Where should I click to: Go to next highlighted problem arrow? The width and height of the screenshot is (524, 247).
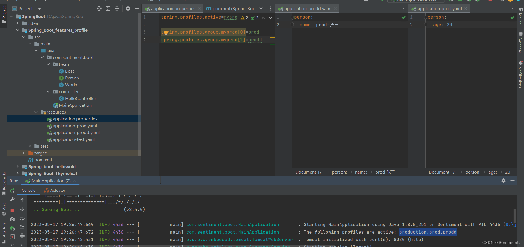[x=270, y=18]
